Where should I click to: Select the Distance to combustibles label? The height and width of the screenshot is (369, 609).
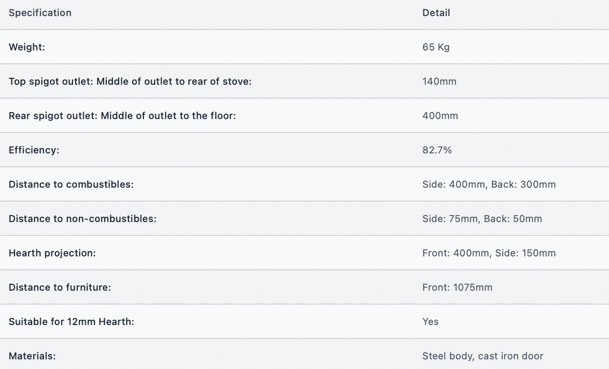[71, 184]
